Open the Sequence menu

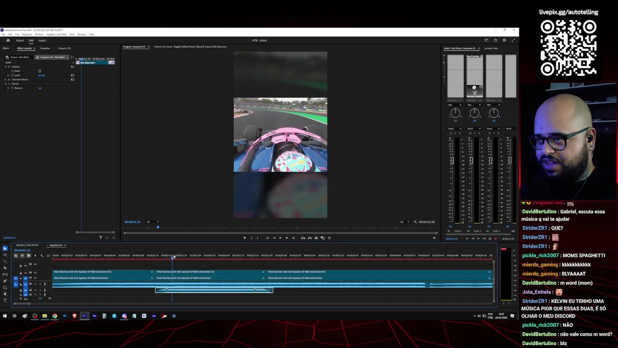pos(27,34)
